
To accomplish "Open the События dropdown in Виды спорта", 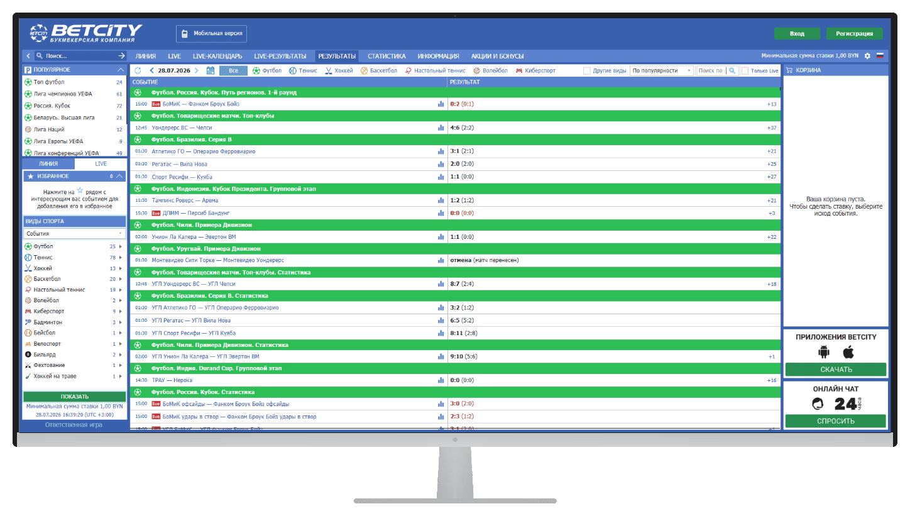I will pos(74,234).
